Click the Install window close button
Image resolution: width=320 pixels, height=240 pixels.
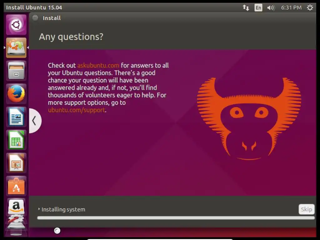pyautogui.click(x=35, y=18)
